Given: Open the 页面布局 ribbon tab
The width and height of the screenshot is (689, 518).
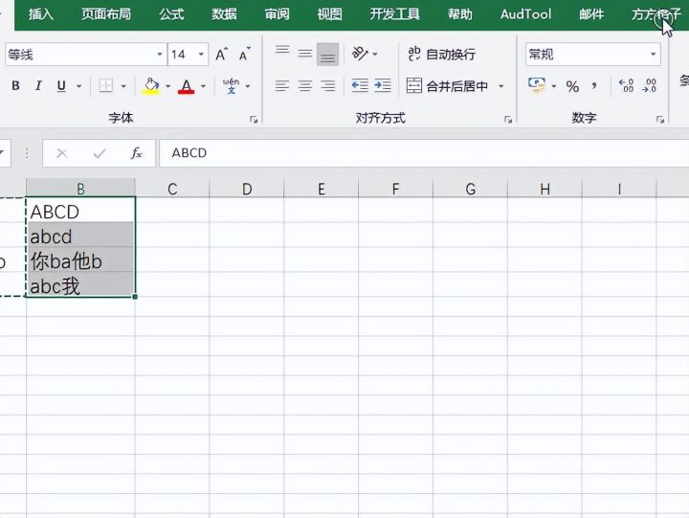Looking at the screenshot, I should (106, 14).
